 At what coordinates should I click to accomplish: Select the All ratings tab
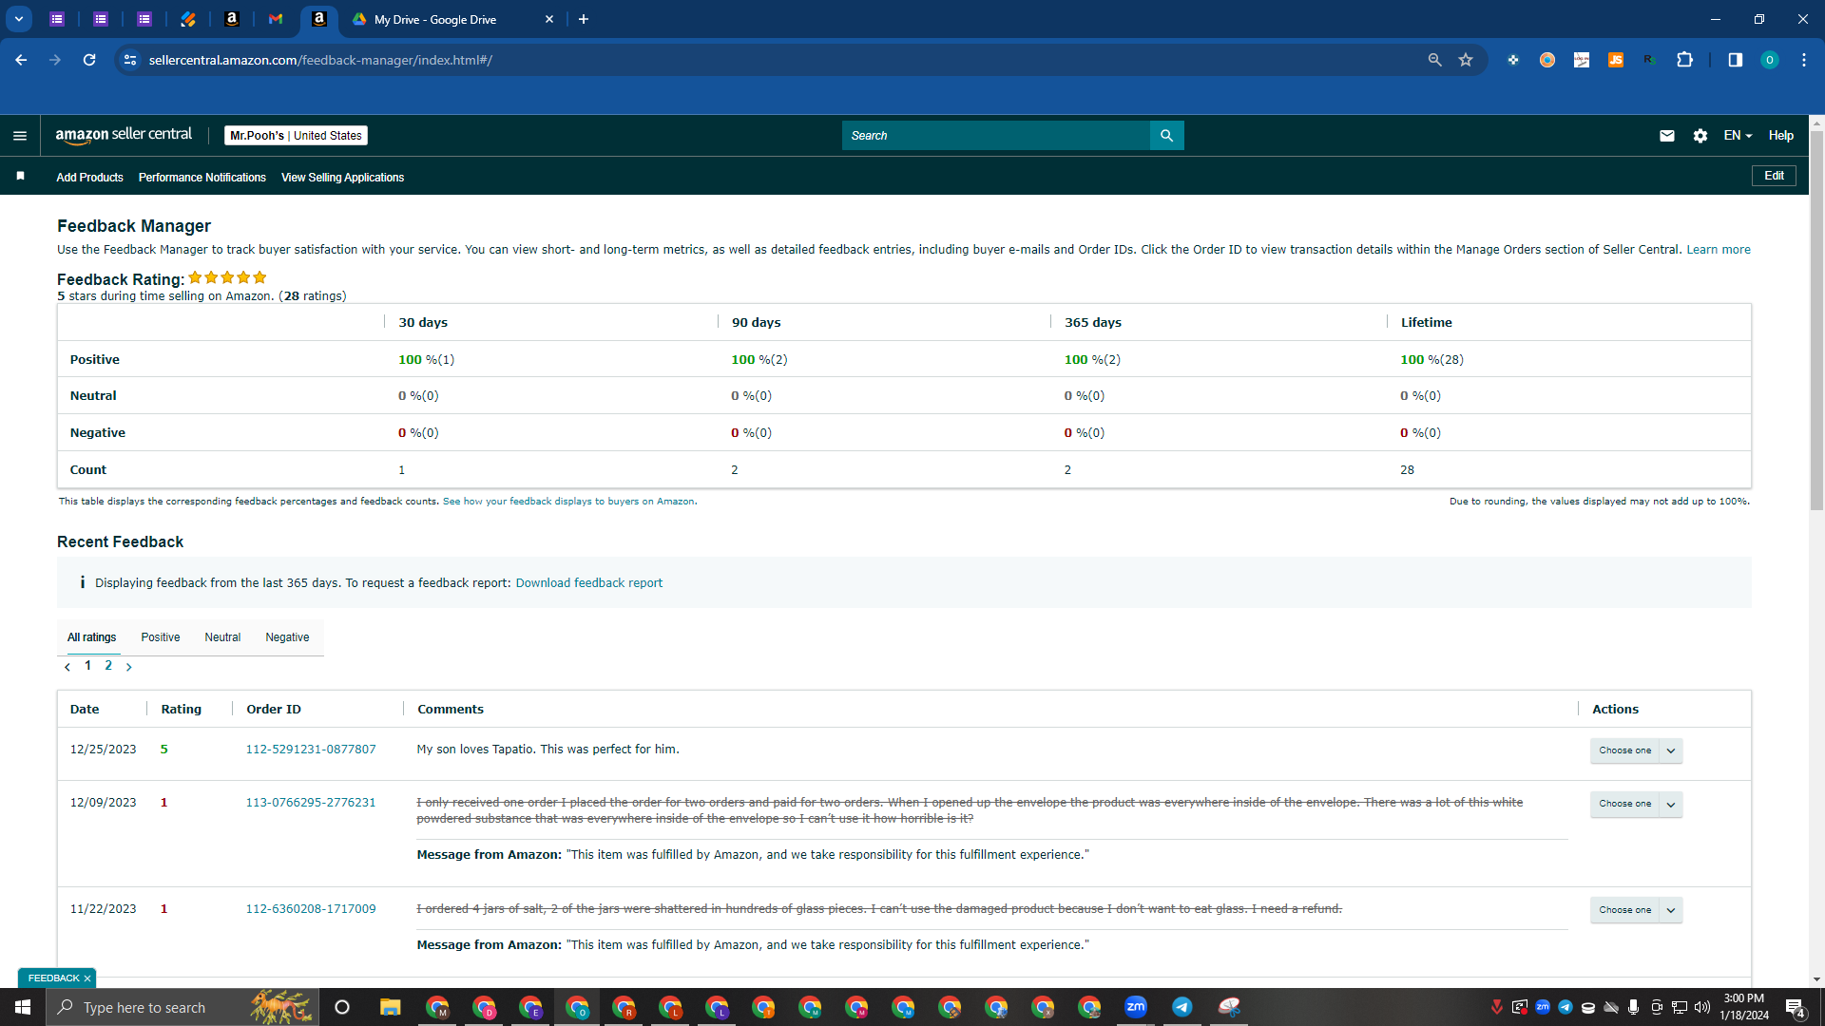pos(91,637)
